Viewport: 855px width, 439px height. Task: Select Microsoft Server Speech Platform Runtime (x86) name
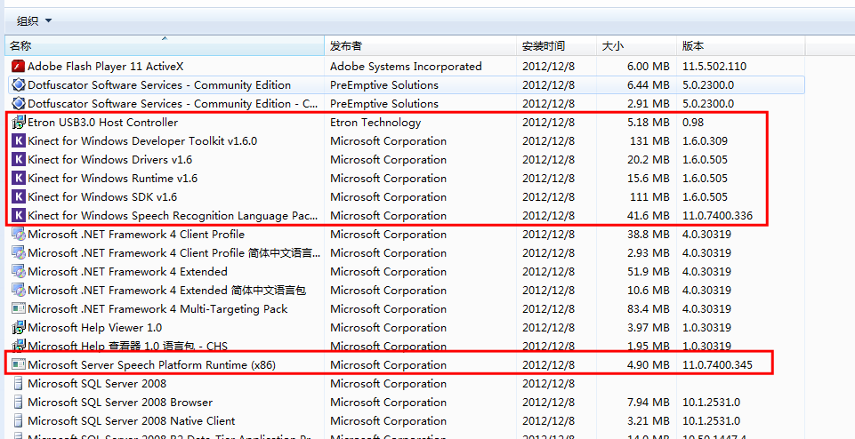click(x=151, y=364)
